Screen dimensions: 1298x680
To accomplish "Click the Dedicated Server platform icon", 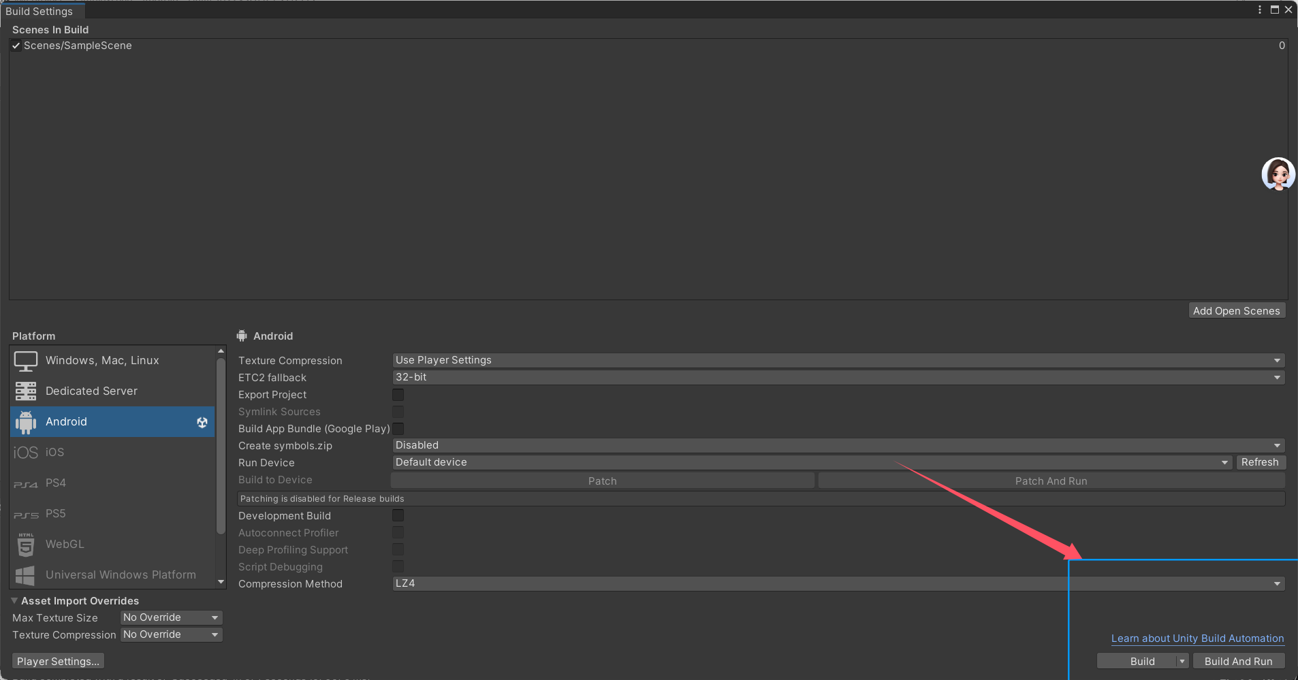I will [26, 391].
